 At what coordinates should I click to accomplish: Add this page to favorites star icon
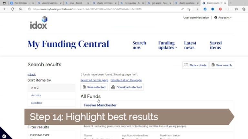click(x=189, y=9)
